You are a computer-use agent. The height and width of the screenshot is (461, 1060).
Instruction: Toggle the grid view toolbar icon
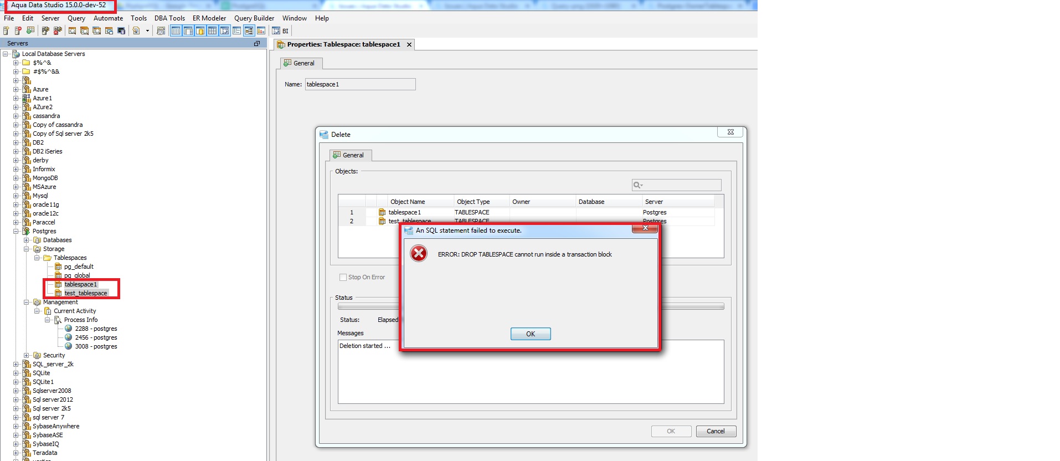[x=213, y=30]
